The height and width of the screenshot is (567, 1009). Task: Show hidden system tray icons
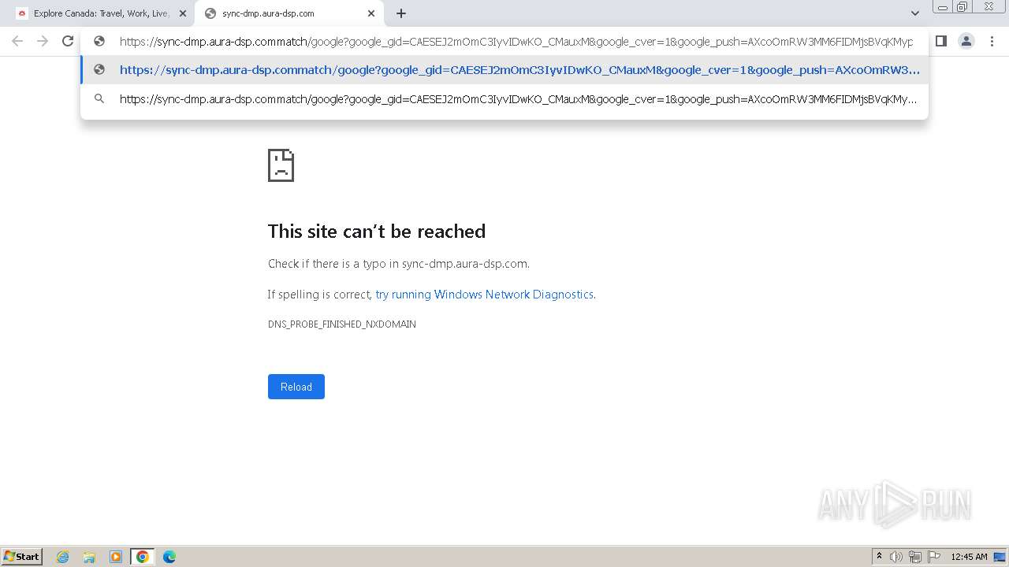pyautogui.click(x=879, y=557)
